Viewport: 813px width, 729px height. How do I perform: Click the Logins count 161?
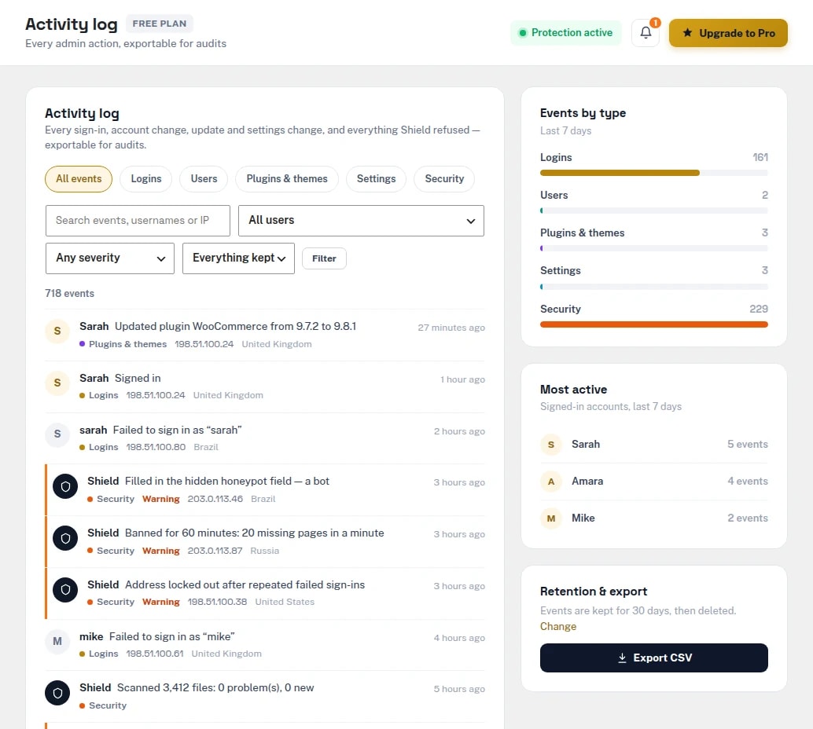point(760,158)
